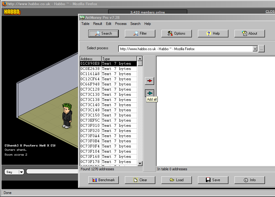Viewport: 275px width, 197px height.
Task: Open the Say chat mode dropdown in Habbo
Action: point(14,172)
